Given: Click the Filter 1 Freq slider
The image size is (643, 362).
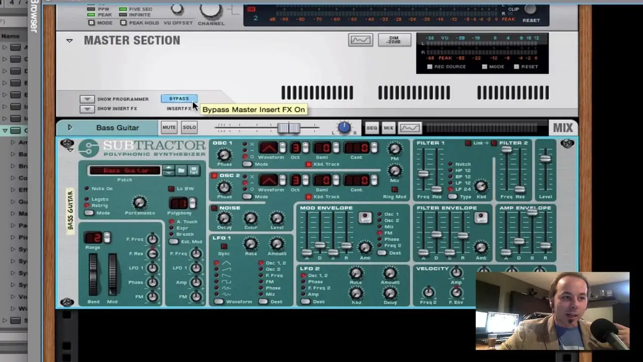Looking at the screenshot, I should (x=423, y=174).
